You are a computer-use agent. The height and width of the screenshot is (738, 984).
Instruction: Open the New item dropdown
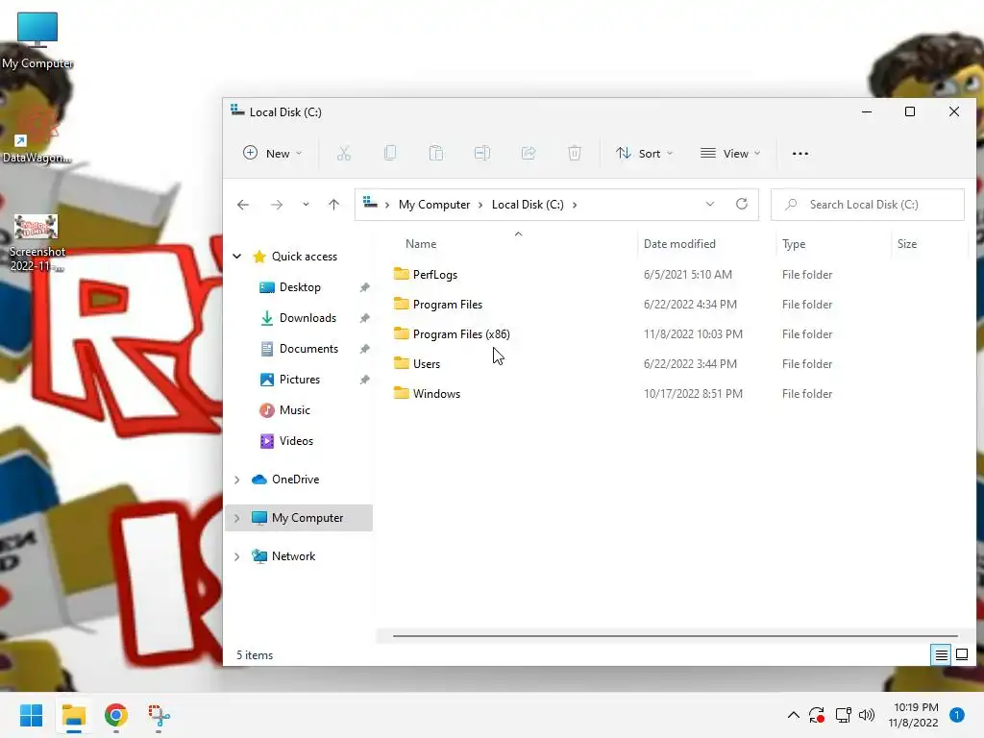click(x=272, y=153)
